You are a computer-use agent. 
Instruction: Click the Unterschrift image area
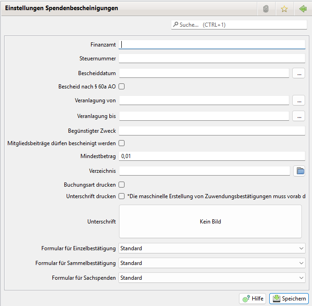coord(210,222)
